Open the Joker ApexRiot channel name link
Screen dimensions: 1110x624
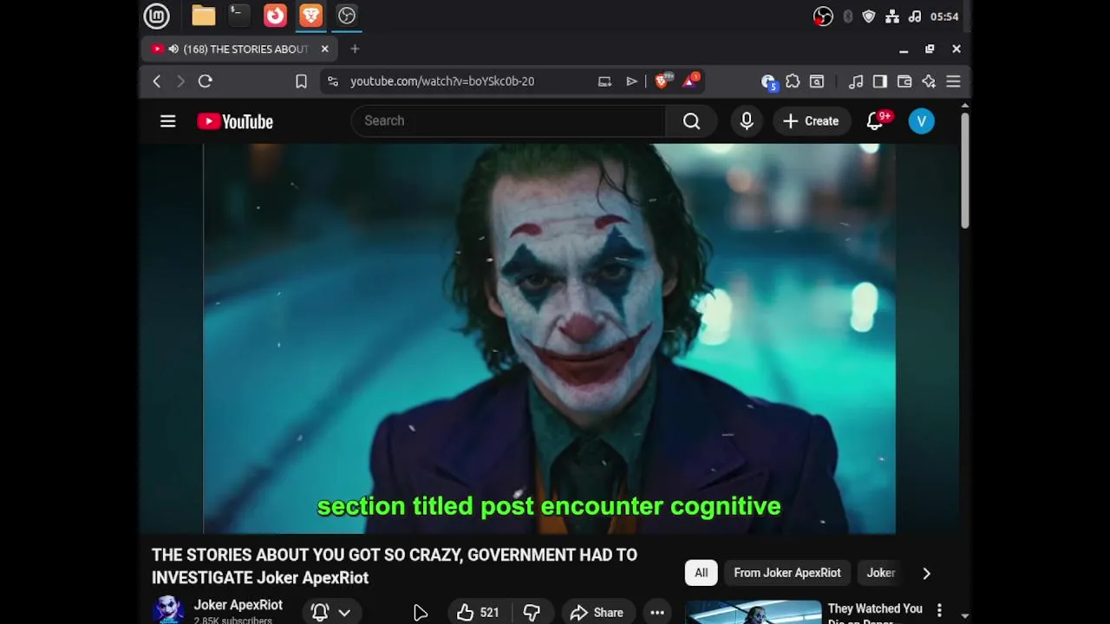click(238, 605)
